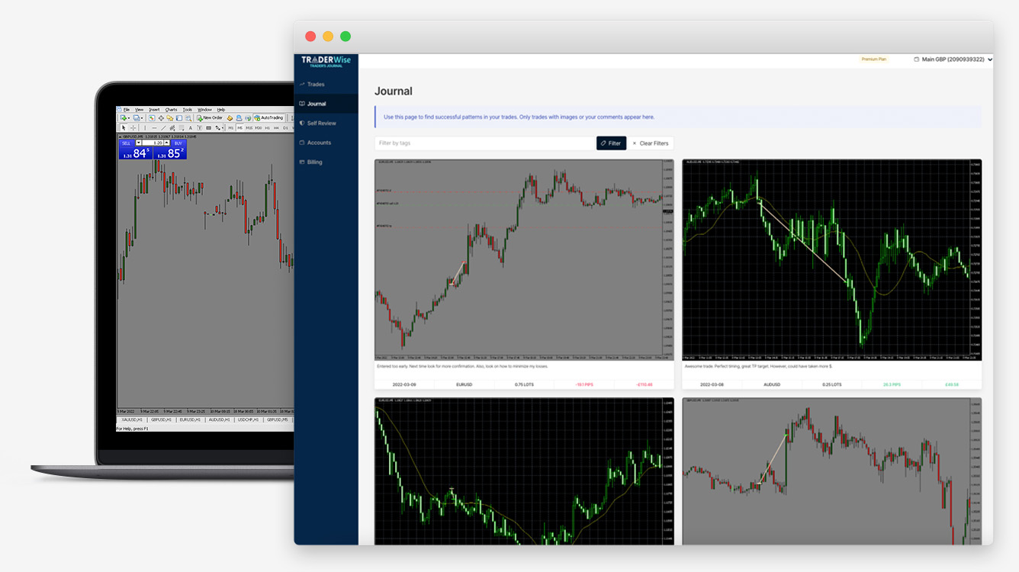
Task: Click the Filter button
Action: tap(611, 143)
